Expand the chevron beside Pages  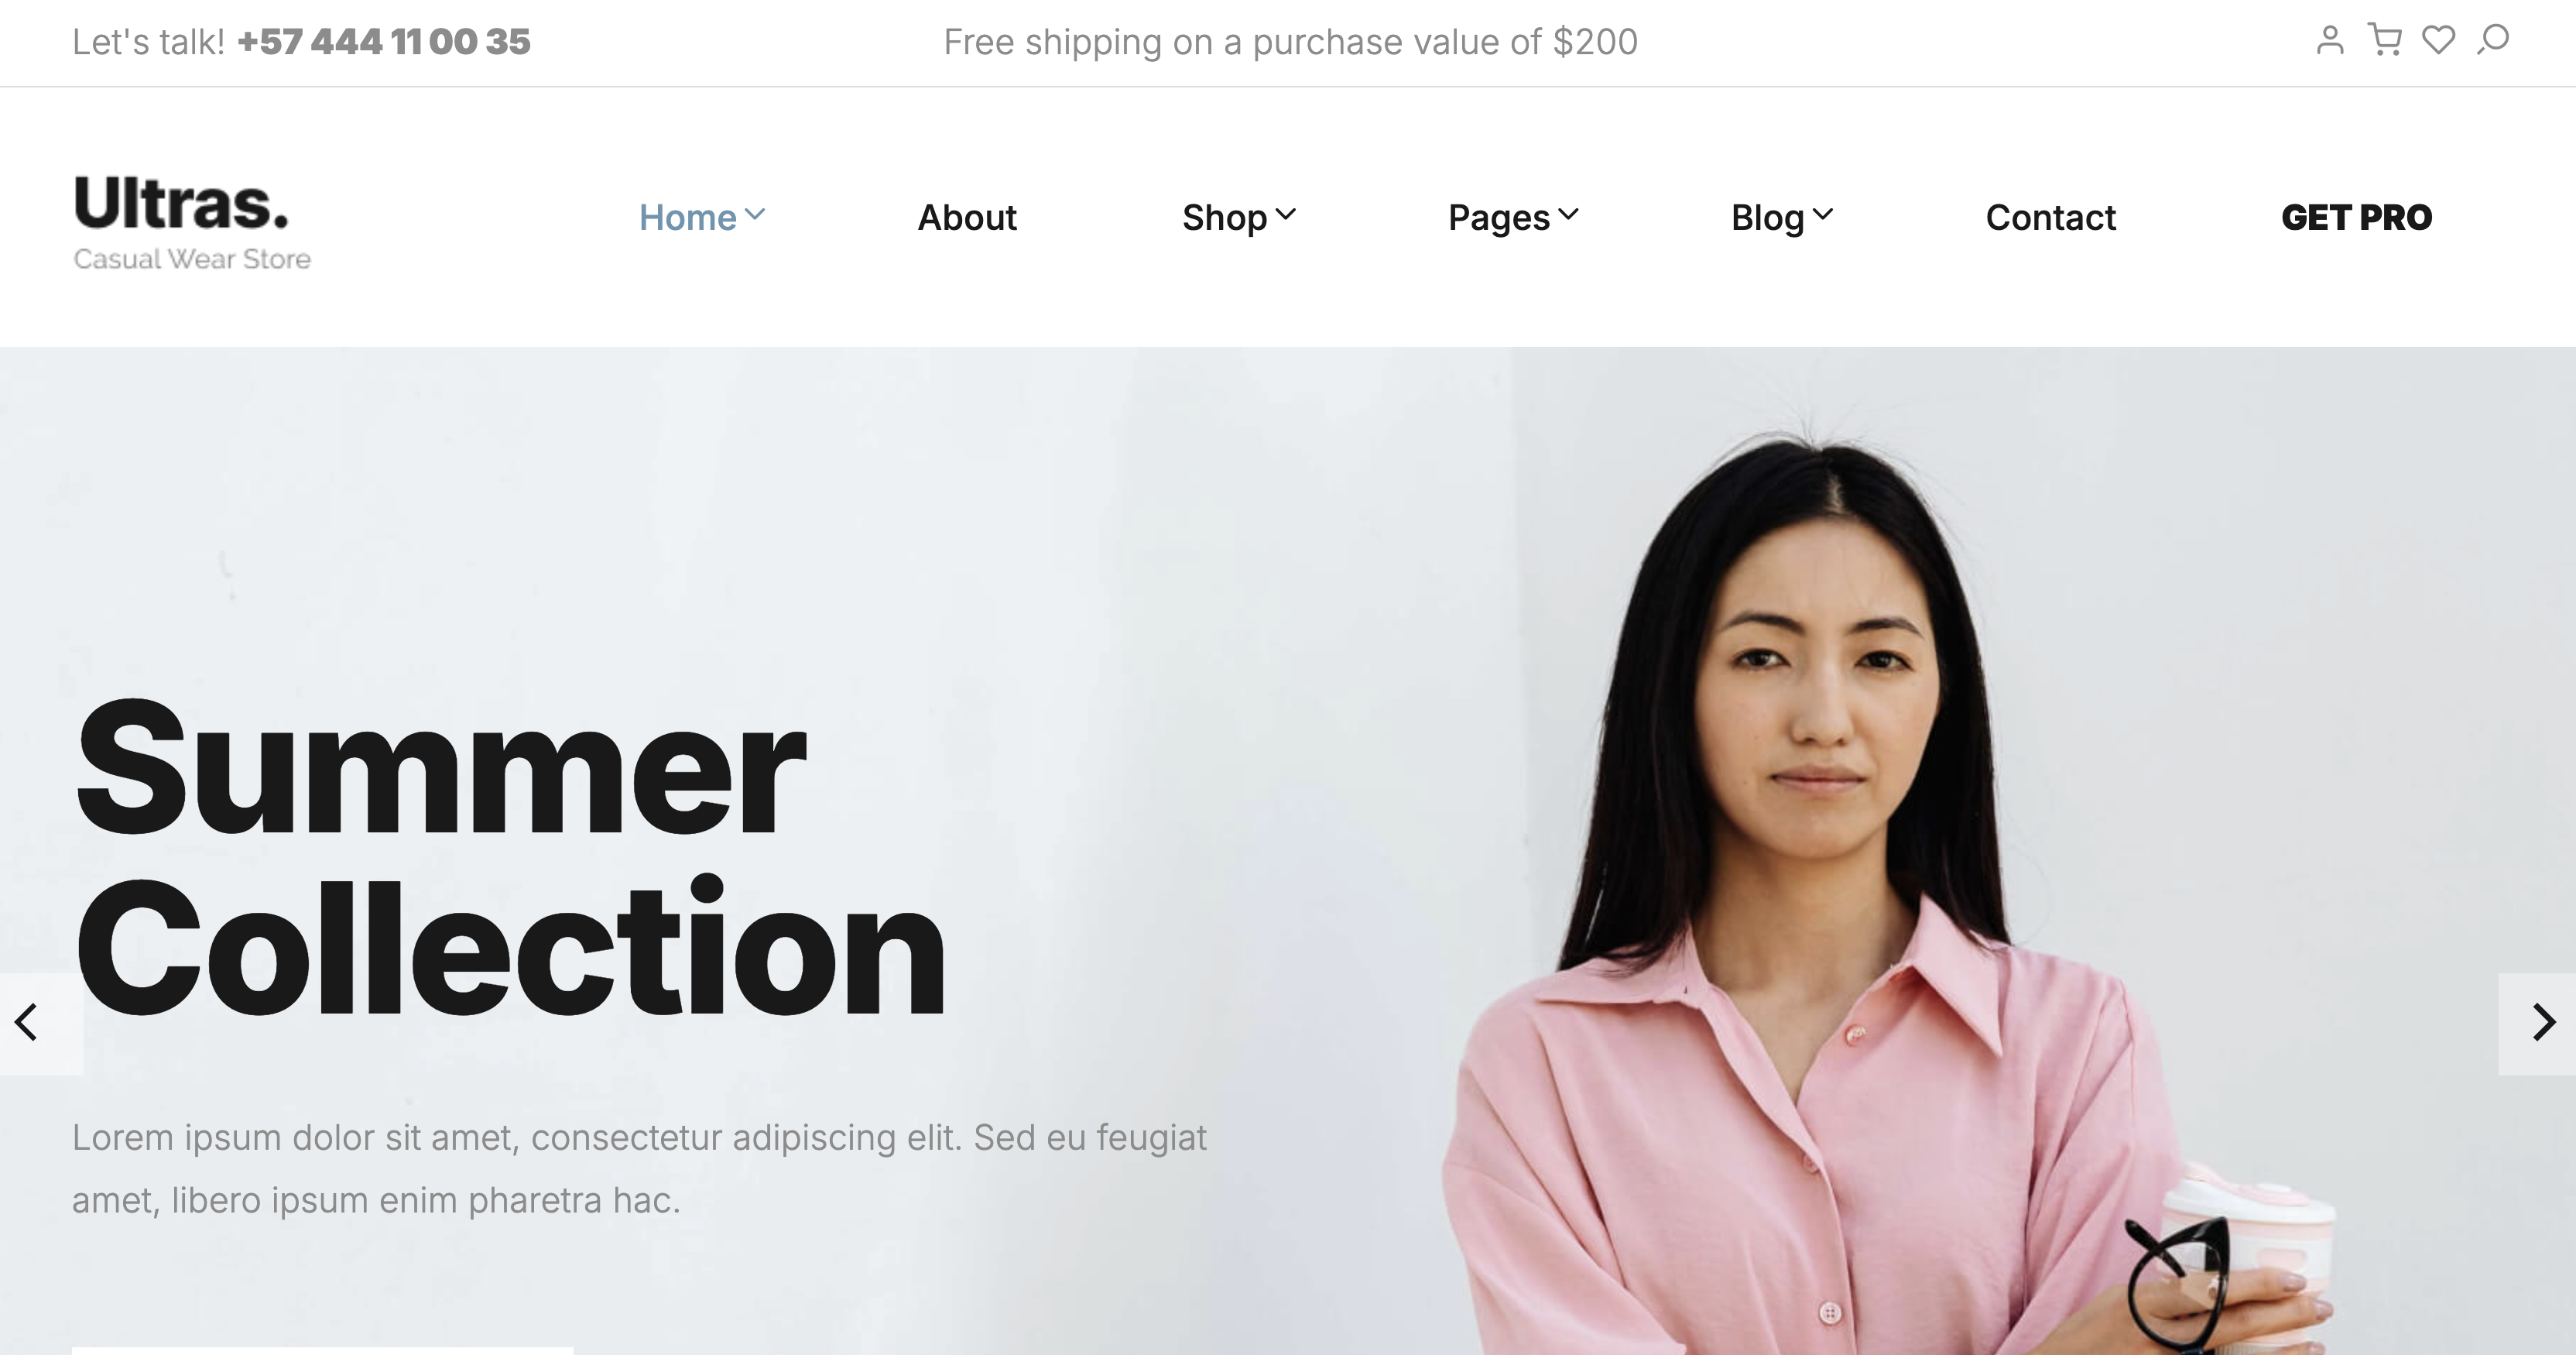[1569, 214]
